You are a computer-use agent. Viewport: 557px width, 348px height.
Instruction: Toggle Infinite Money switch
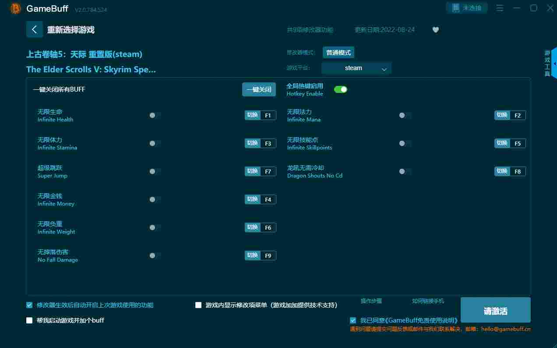[x=155, y=199]
